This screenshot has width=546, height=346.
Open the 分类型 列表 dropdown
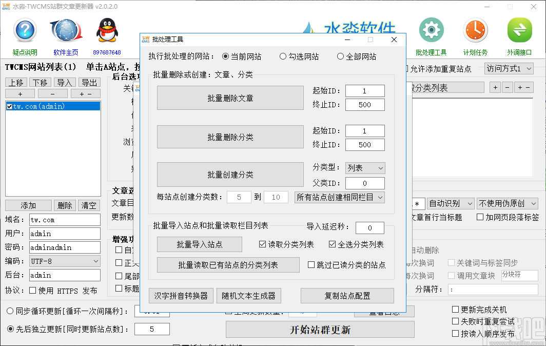click(365, 168)
